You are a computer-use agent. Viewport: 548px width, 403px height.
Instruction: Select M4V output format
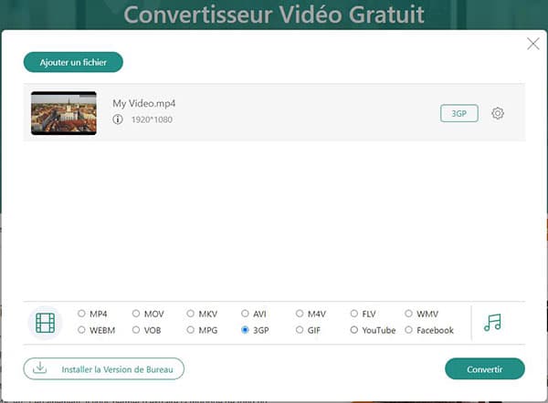tap(300, 314)
